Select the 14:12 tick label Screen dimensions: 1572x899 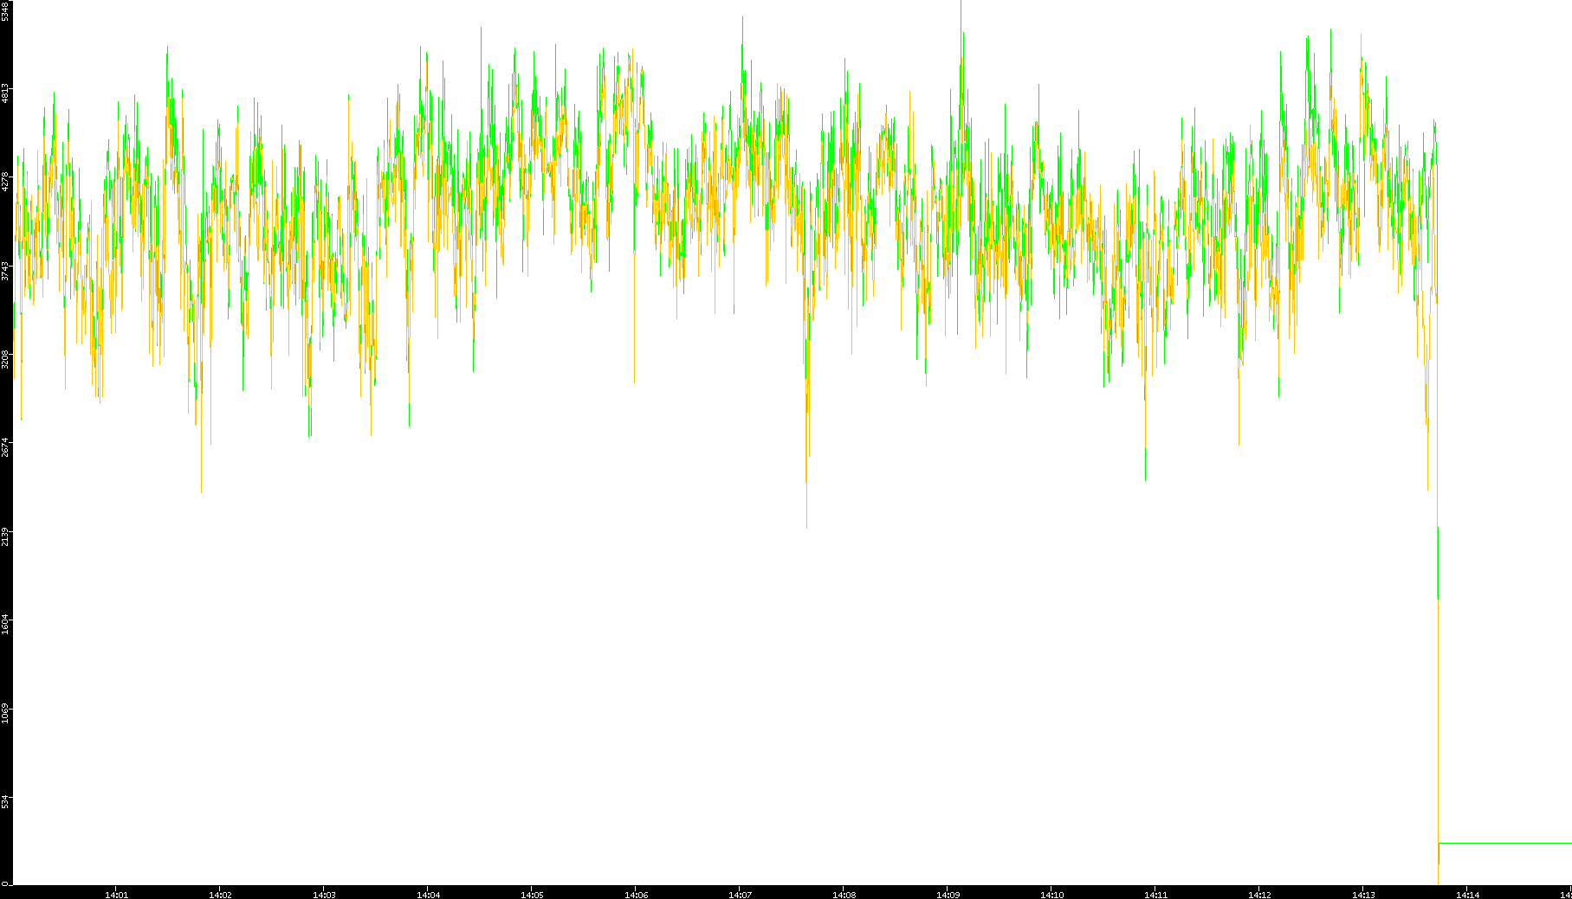(1259, 895)
